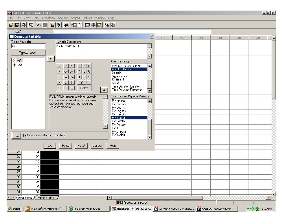Click the Weight Cases scale icon
The height and width of the screenshot is (212, 283).
[93, 25]
